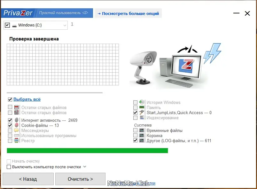Check the Мессенджеры checkbox
257x189 pixels.
(10, 130)
